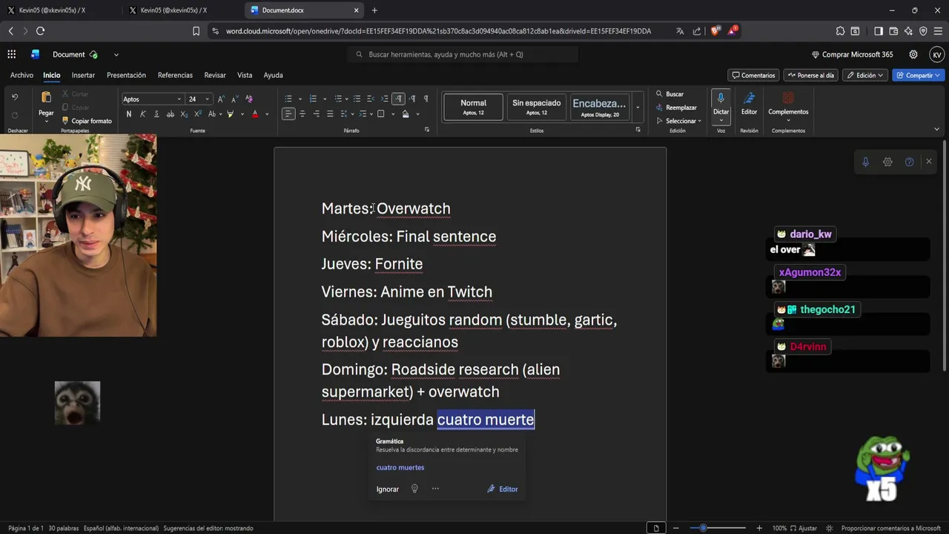Screen dimensions: 949x534
Task: Click the change case Ab icon
Action: point(212,114)
